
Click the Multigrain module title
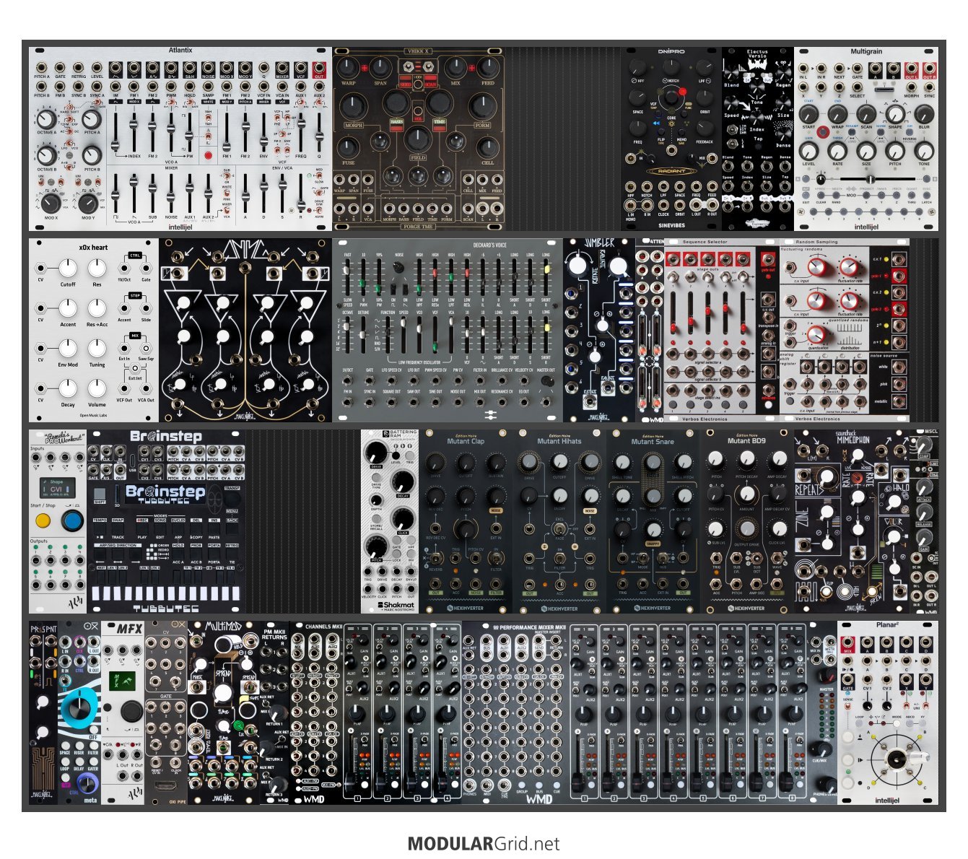pos(865,51)
